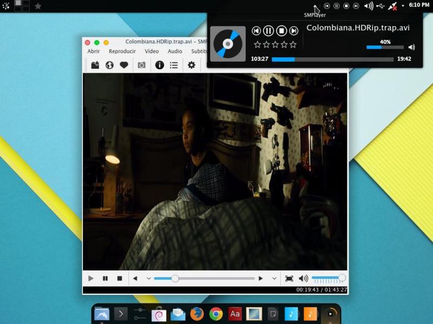Click the panel's next track button
The height and width of the screenshot is (324, 433).
[x=356, y=6]
